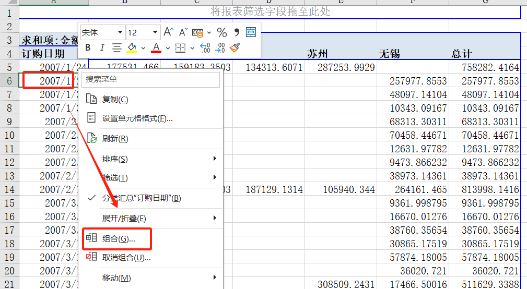Click the 搜索菜单 search box
Viewport: 527px width, 289px height.
(150, 79)
